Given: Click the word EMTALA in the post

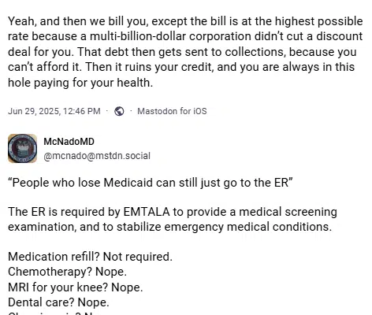Looking at the screenshot, I should coord(147,212).
